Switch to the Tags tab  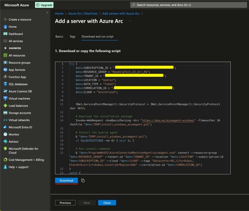pos(72,36)
